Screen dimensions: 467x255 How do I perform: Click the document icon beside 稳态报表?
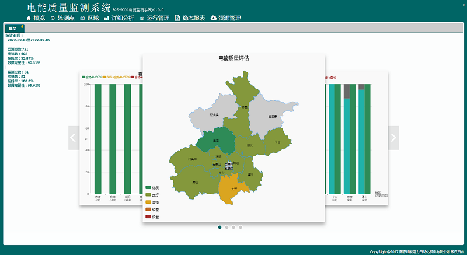[177, 18]
